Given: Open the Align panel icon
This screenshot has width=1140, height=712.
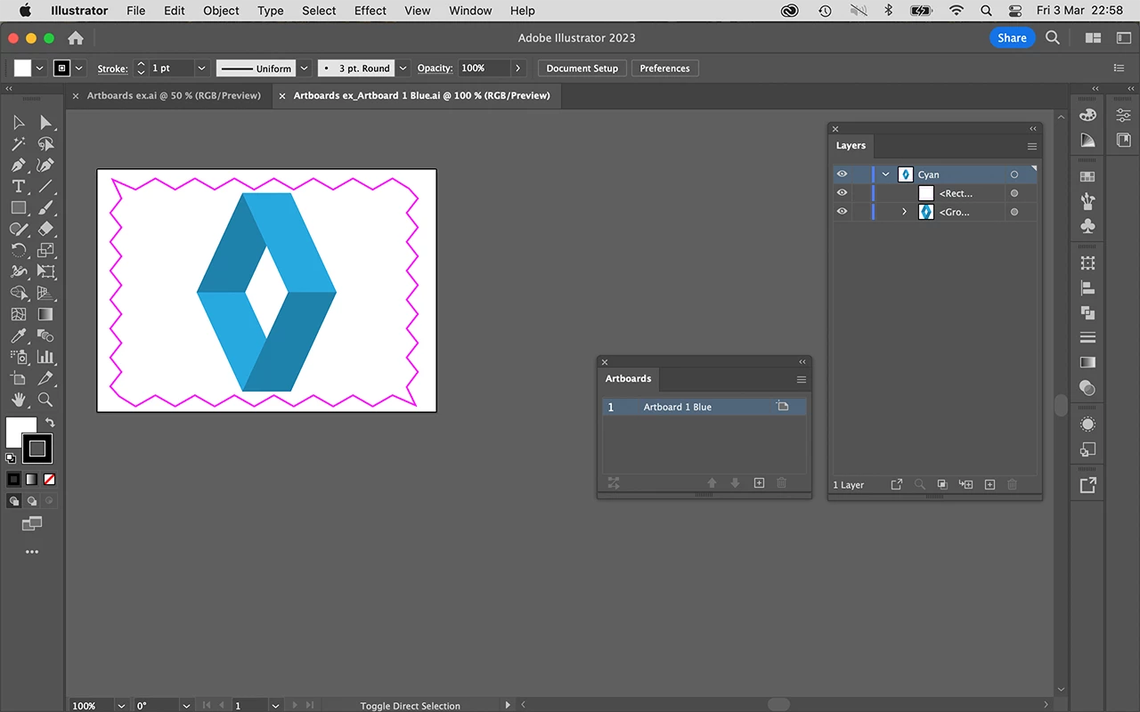Looking at the screenshot, I should 1087,288.
